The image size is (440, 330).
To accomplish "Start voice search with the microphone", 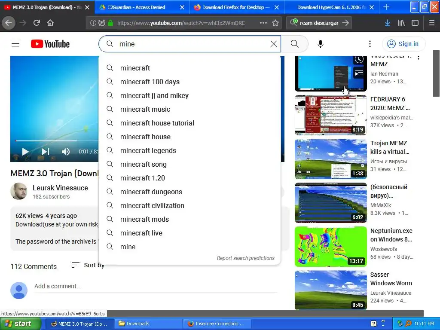I will [321, 44].
